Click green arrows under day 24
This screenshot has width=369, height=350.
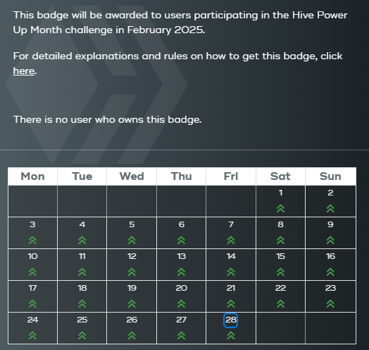pos(32,336)
